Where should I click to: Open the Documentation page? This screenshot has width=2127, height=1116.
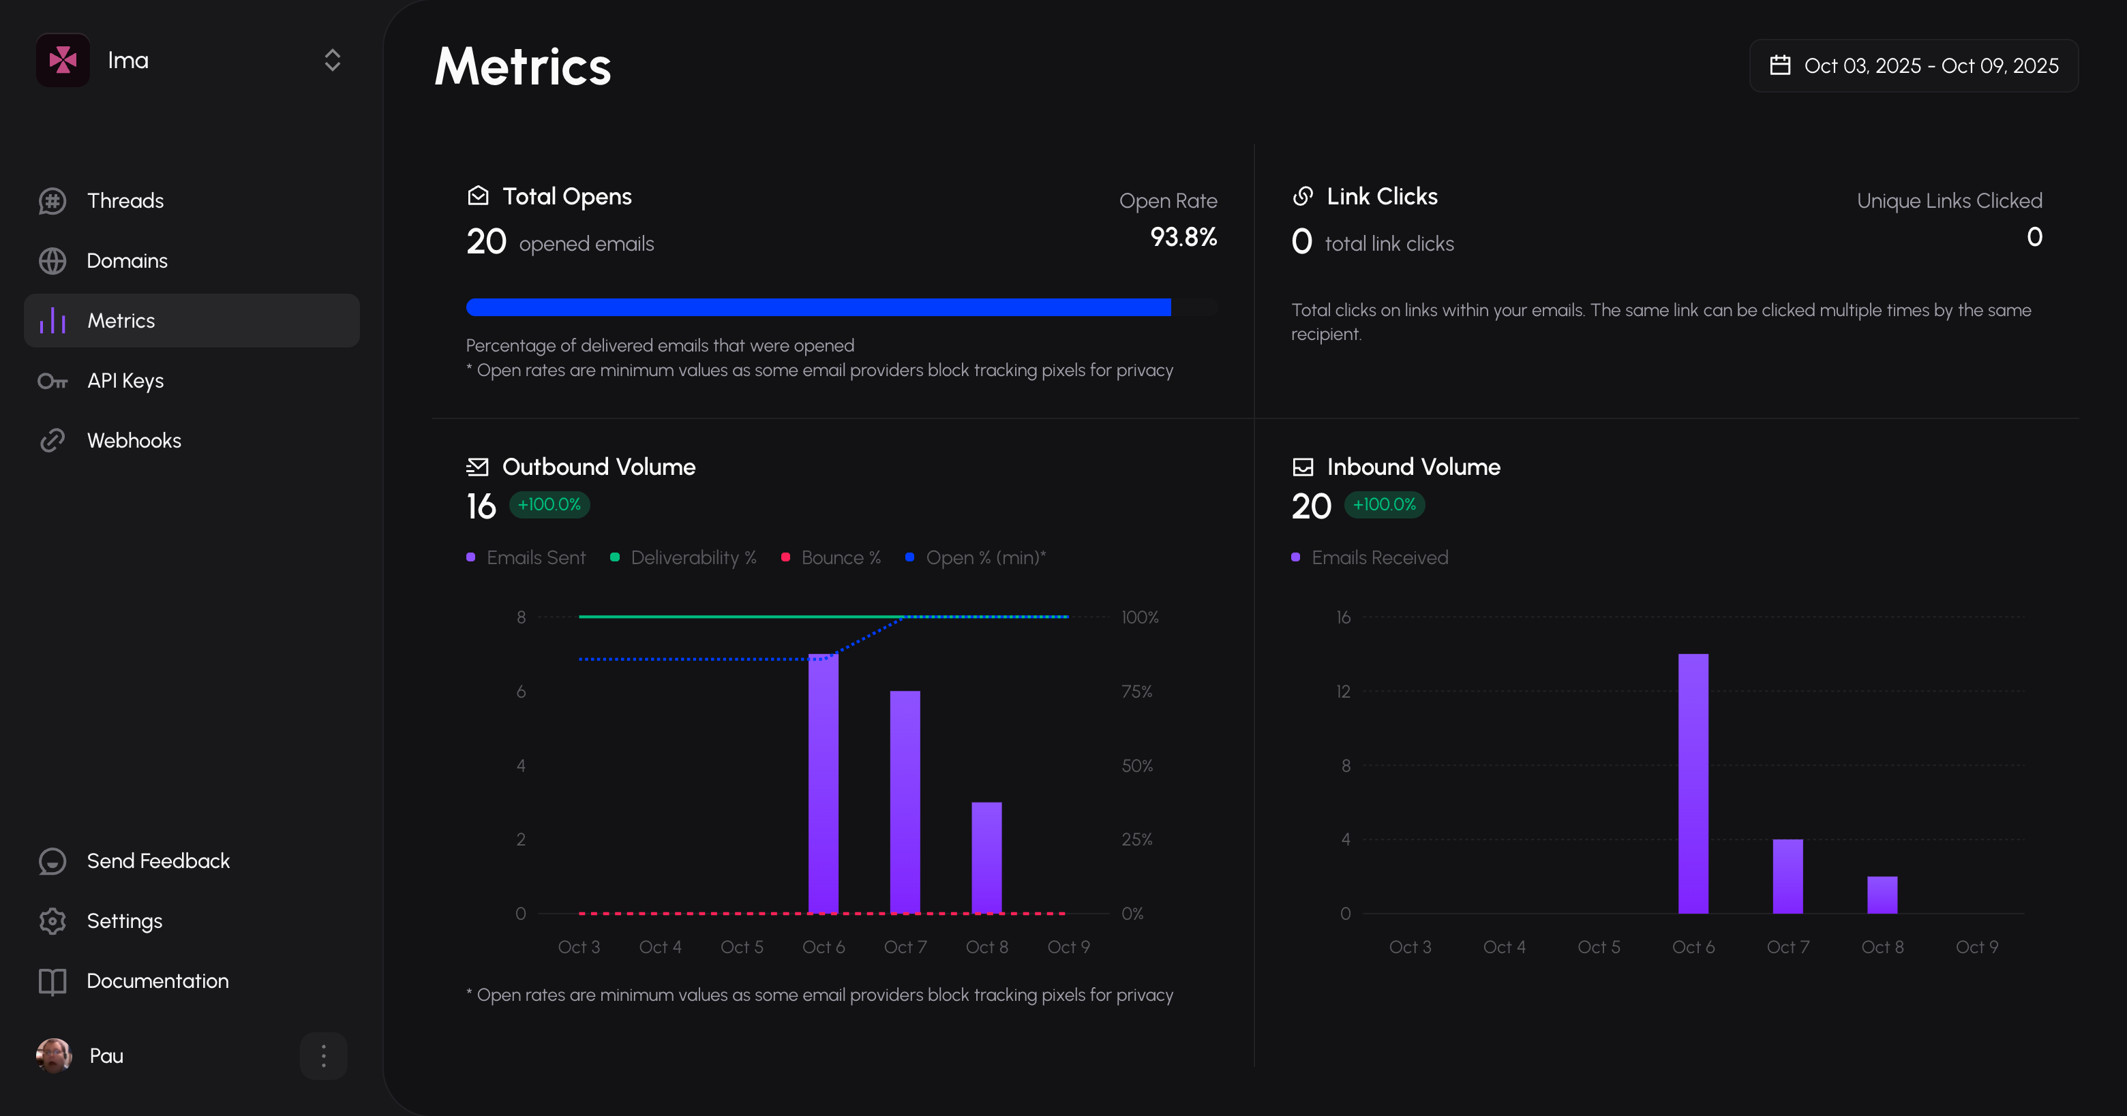coord(157,980)
